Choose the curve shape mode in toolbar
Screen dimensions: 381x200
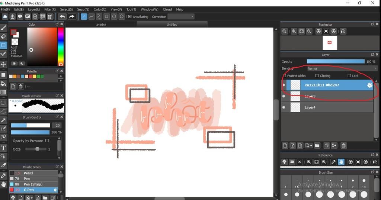99,16
